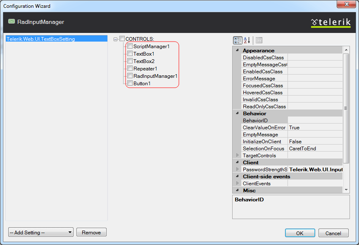Click the DisabledCssClass value field
This screenshot has height=245, width=359.
315,58
